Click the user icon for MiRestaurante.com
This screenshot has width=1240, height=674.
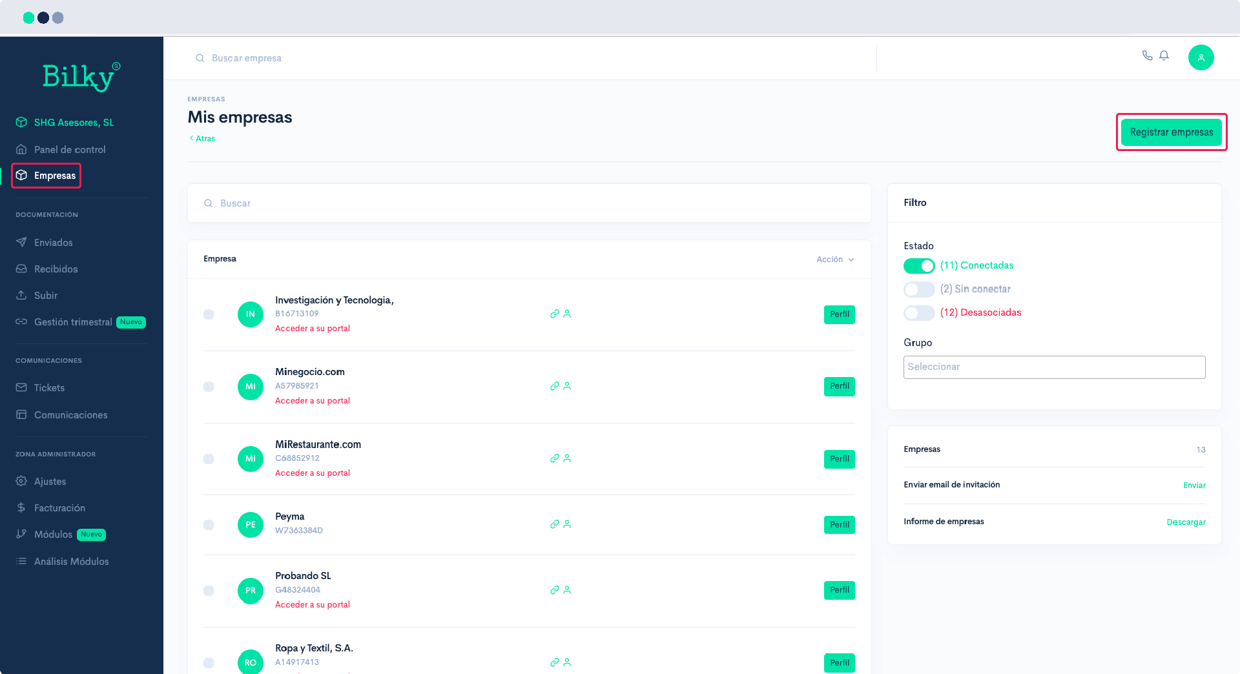567,458
